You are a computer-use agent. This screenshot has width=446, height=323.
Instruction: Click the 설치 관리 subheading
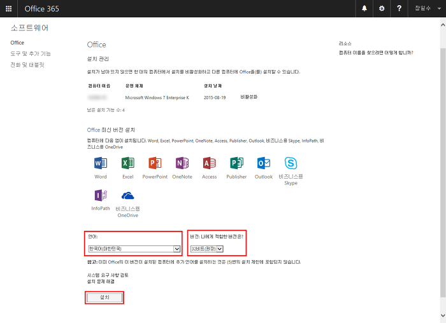pos(98,58)
